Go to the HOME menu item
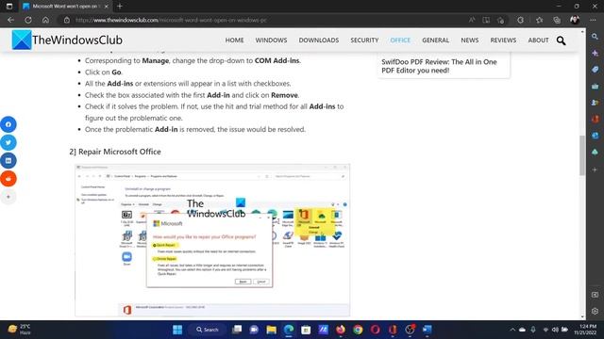The height and width of the screenshot is (339, 604). pyautogui.click(x=234, y=40)
